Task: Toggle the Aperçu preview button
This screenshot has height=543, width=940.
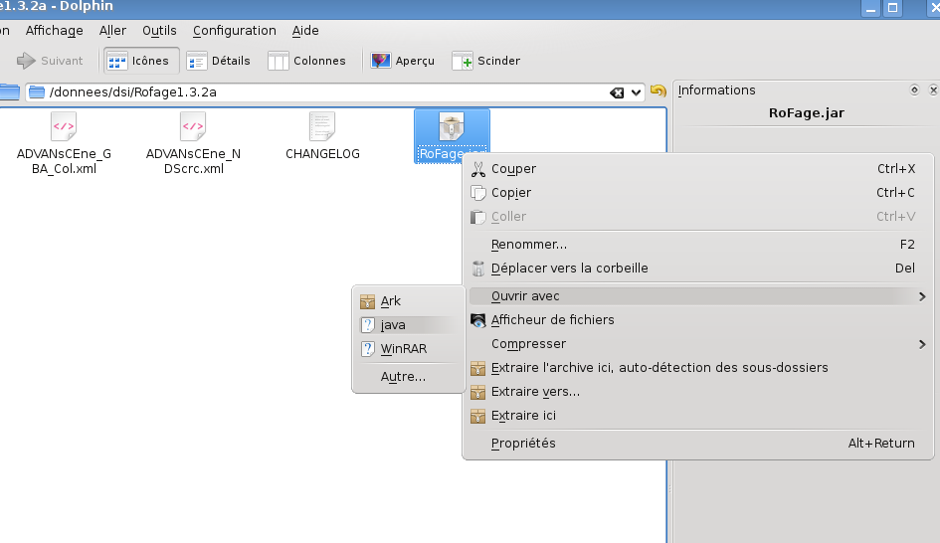Action: [x=403, y=61]
